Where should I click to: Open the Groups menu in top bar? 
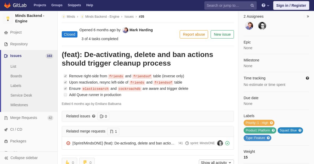[x=57, y=5]
